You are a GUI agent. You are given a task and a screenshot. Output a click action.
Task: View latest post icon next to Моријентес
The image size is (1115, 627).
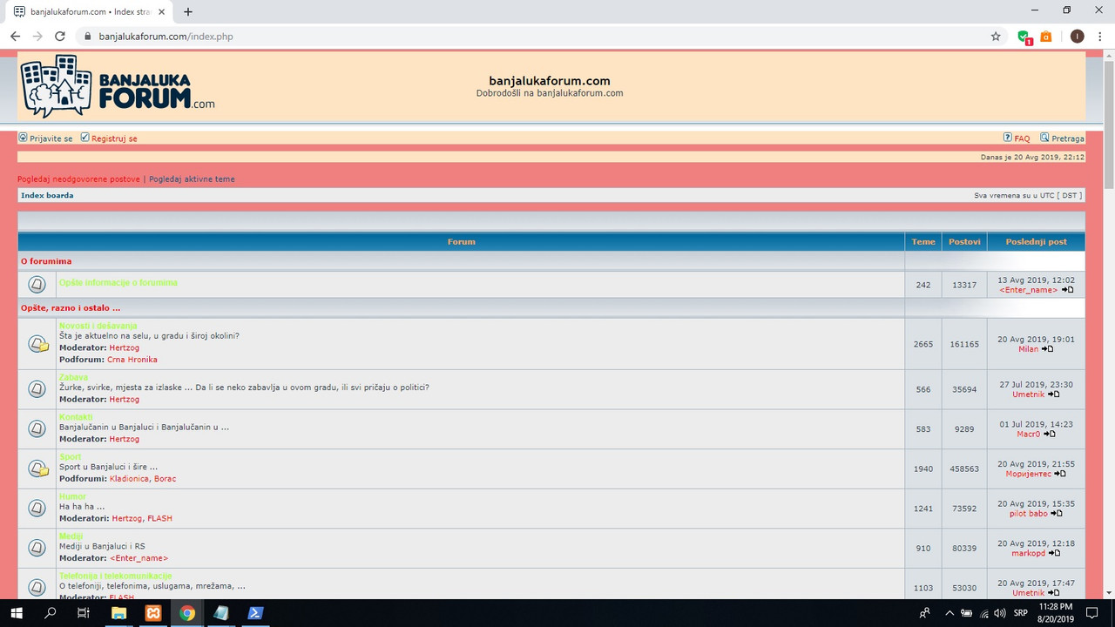click(1060, 474)
